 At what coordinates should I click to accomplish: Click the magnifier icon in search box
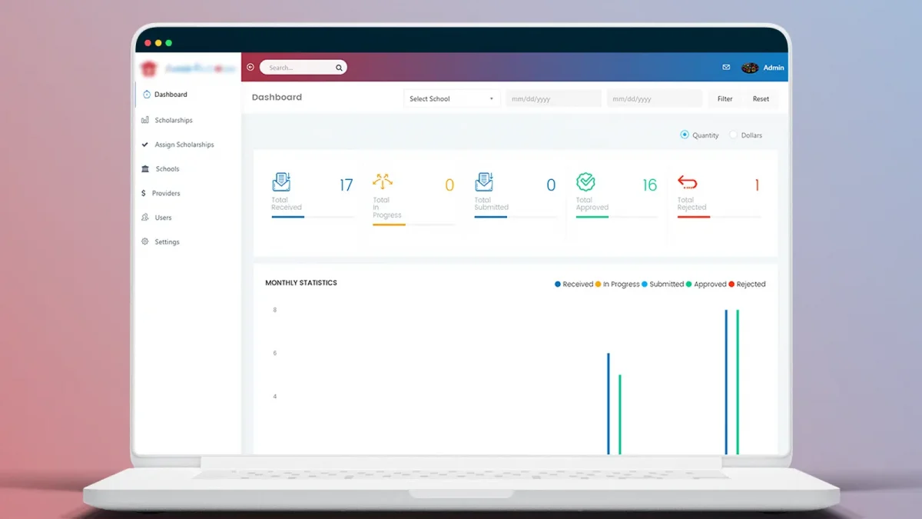coord(339,68)
